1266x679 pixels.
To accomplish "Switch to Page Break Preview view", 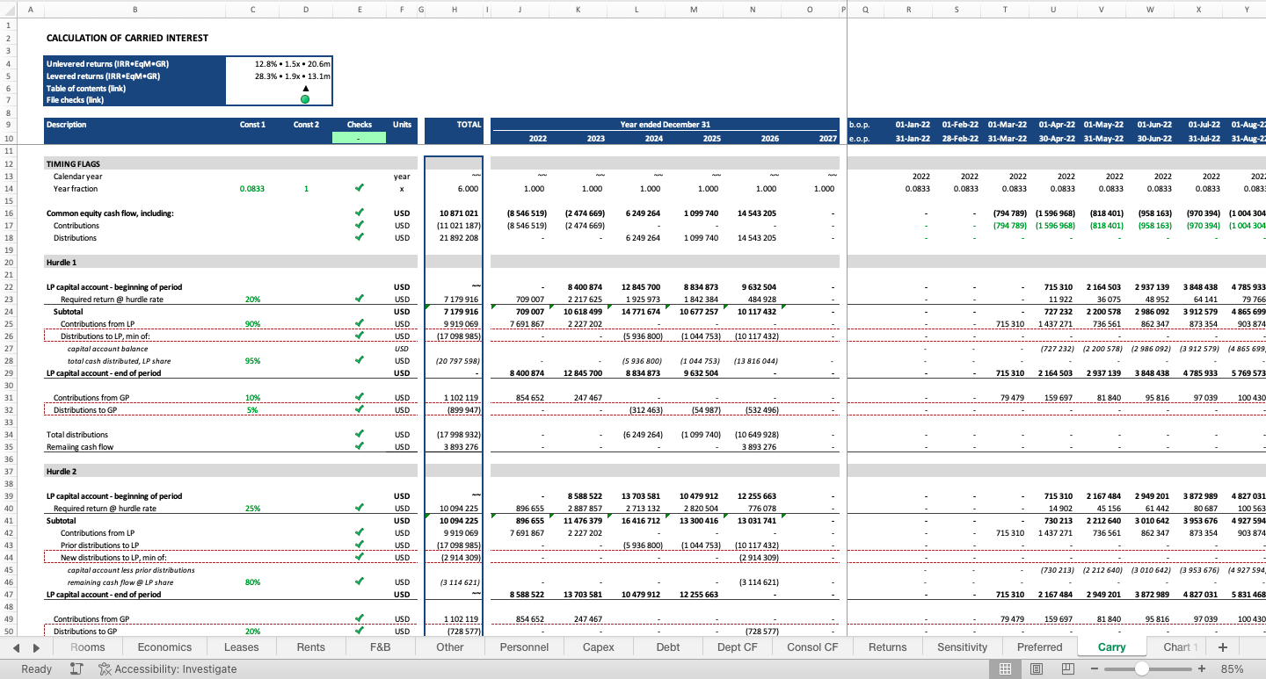I will click(x=1067, y=668).
